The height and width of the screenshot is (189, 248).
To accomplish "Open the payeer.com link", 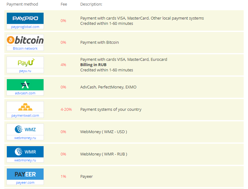I will (25, 182).
